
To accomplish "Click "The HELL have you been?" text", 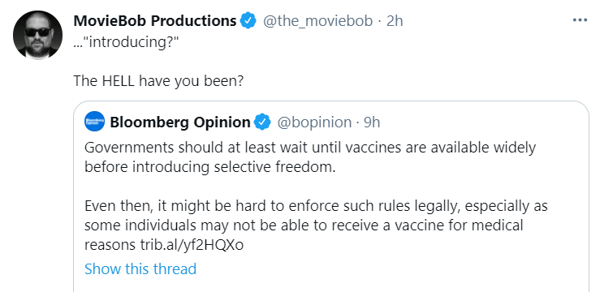I will tap(158, 80).
